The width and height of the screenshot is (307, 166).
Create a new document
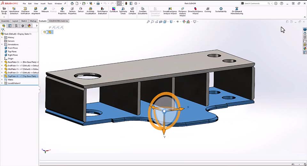(x=77, y=3)
